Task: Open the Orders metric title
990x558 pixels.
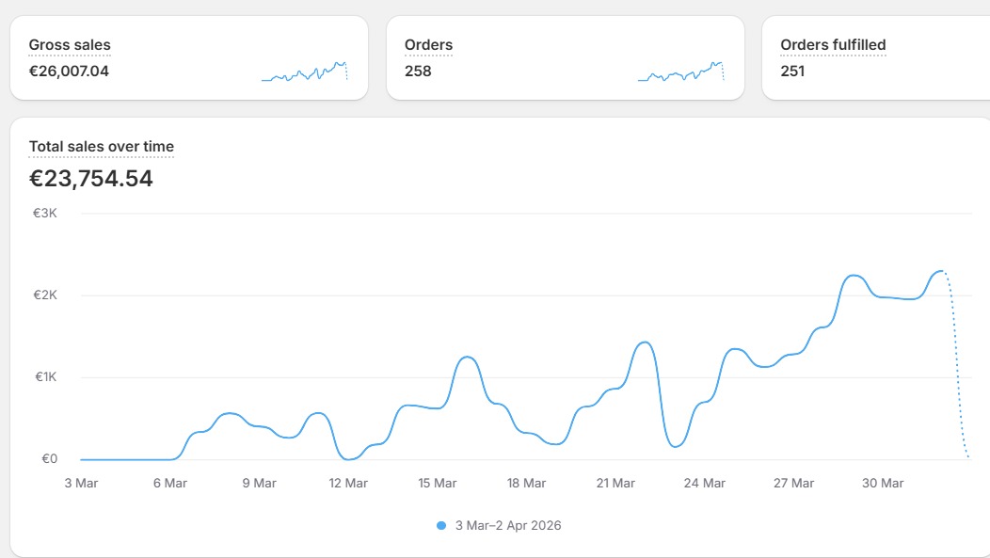Action: pos(429,45)
